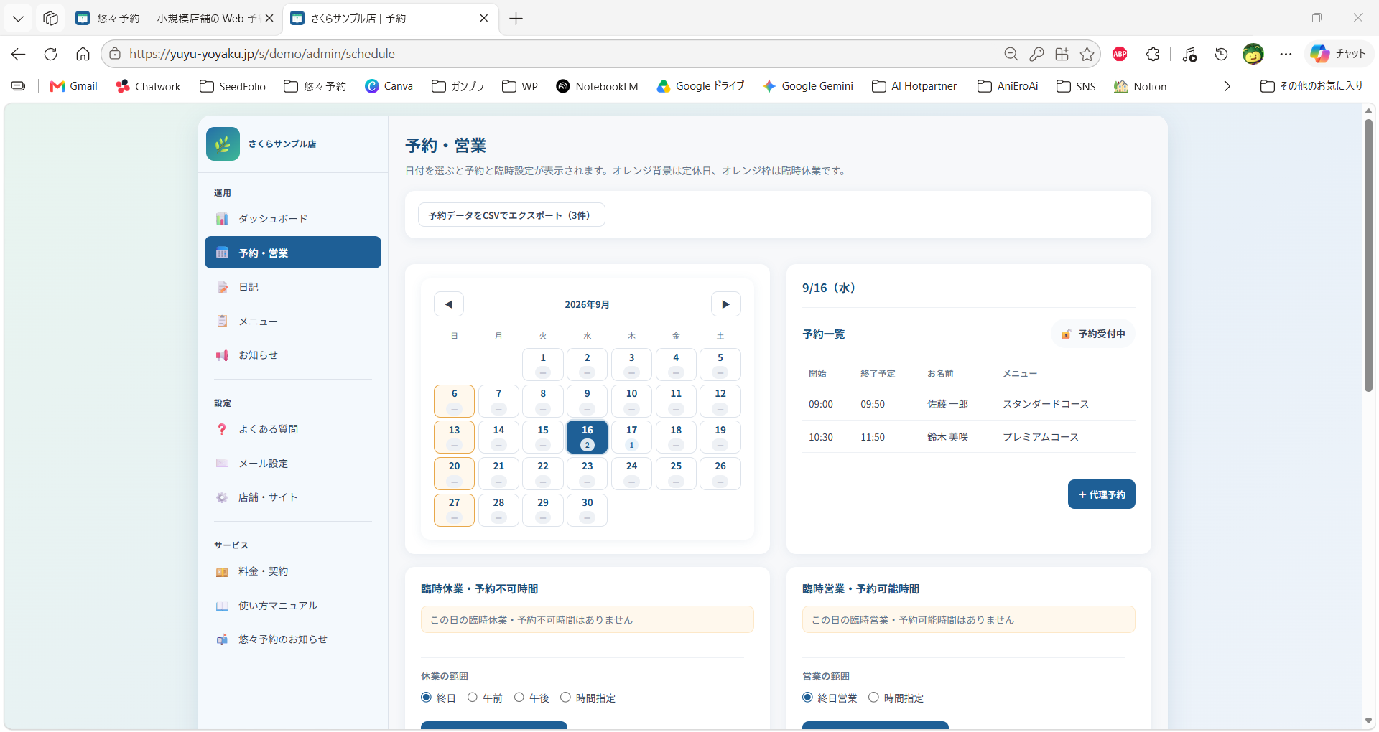Open the 佐藤 一郎 reservation row
This screenshot has width=1379, height=732.
click(969, 405)
